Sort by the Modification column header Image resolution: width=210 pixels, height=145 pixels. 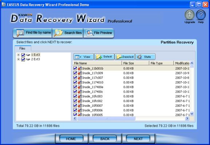pyautogui.click(x=182, y=63)
